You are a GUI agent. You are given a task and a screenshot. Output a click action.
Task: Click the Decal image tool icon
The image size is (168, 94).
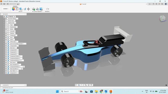tap(21, 9)
